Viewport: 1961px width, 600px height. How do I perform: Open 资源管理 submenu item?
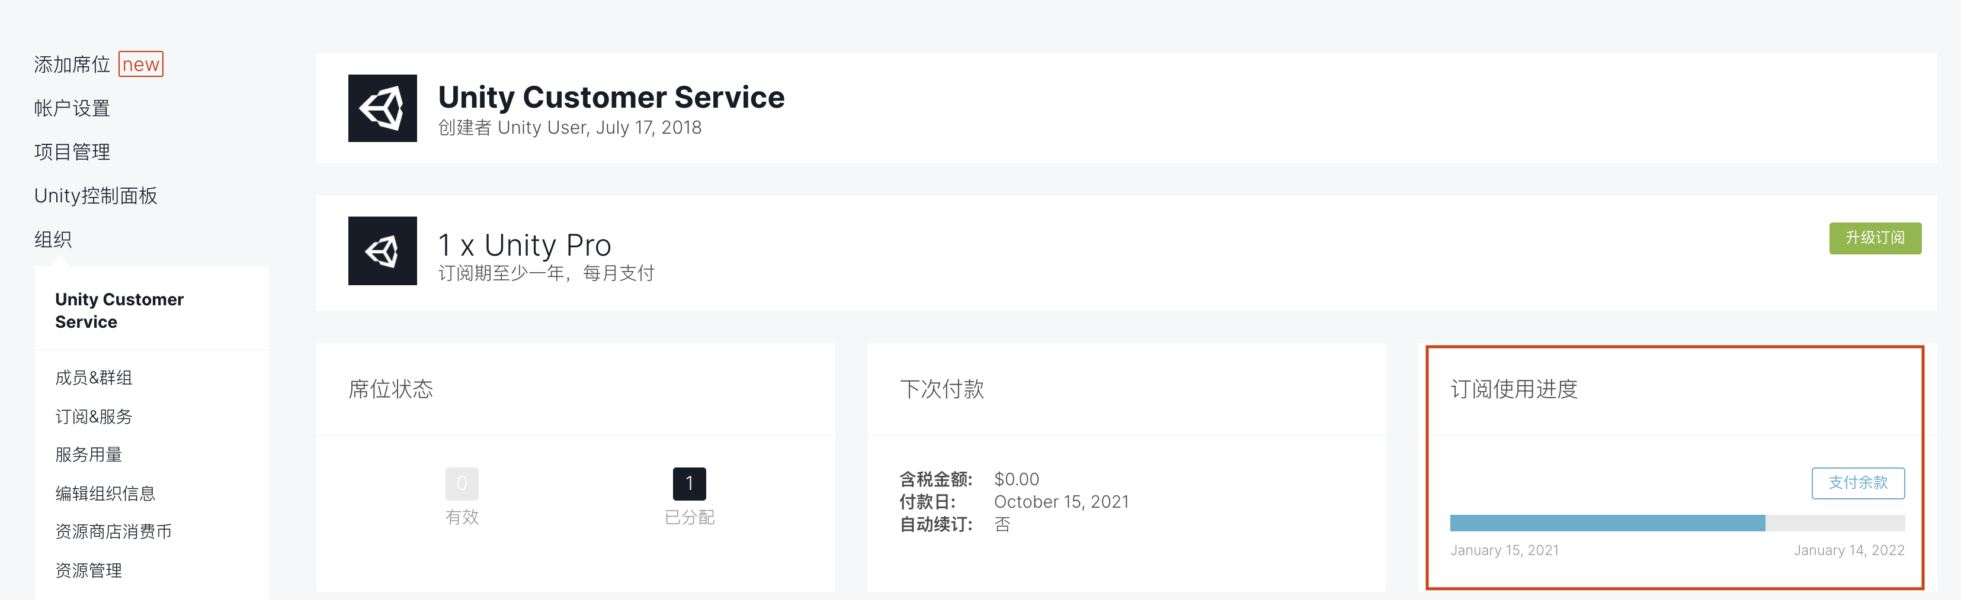click(x=89, y=570)
